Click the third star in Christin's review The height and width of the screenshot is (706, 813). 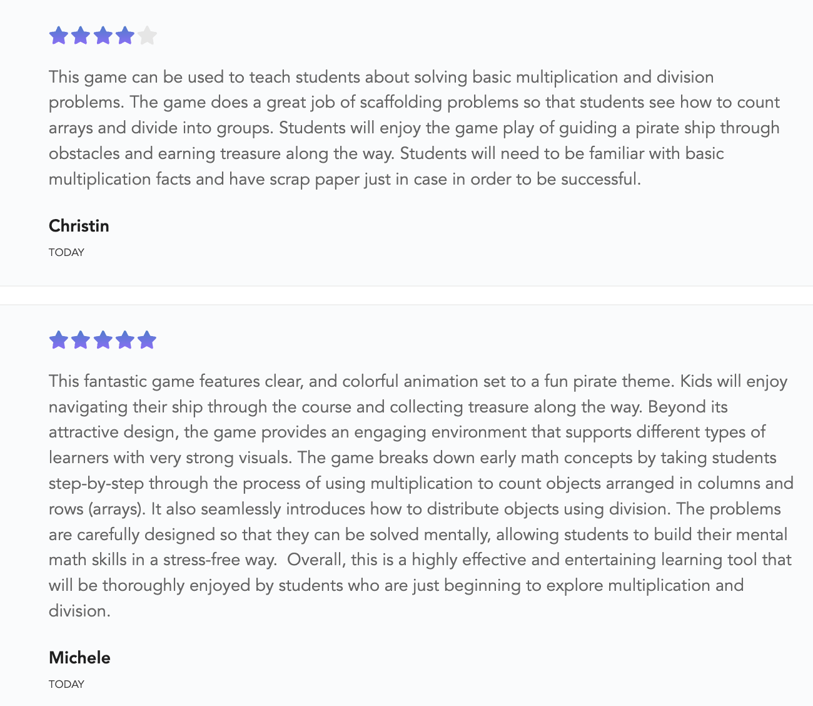click(x=103, y=36)
